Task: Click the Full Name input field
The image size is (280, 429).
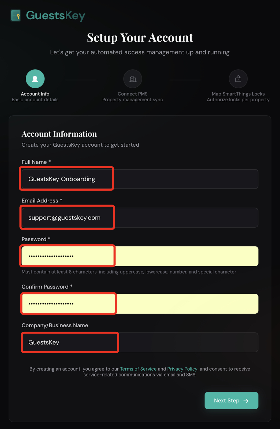Action: point(139,179)
